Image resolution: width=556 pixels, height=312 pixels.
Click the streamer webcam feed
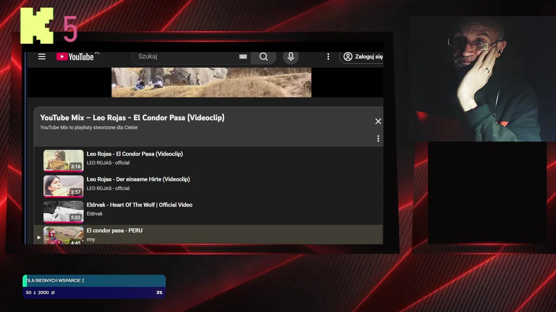pos(482,79)
